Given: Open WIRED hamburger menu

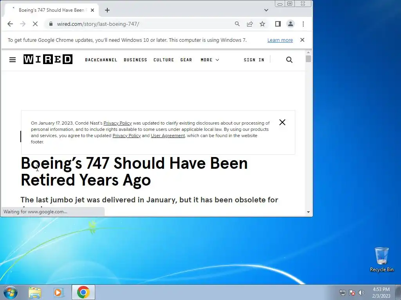Looking at the screenshot, I should pyautogui.click(x=13, y=60).
